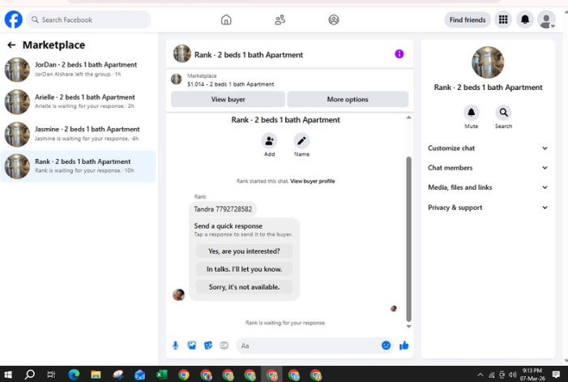Open the taskbar search magnifier
Image resolution: width=568 pixels, height=382 pixels.
(x=29, y=375)
